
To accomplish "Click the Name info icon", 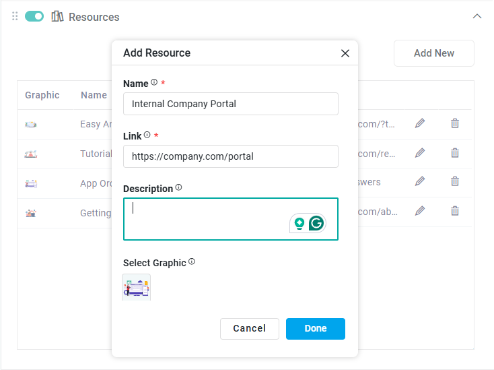I will [154, 82].
